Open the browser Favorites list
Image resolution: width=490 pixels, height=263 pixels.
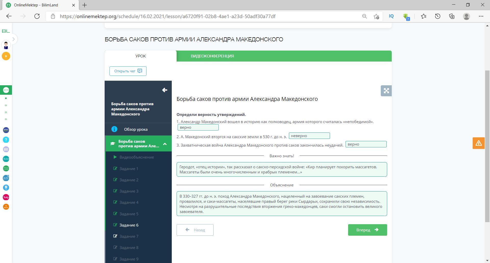click(x=424, y=16)
